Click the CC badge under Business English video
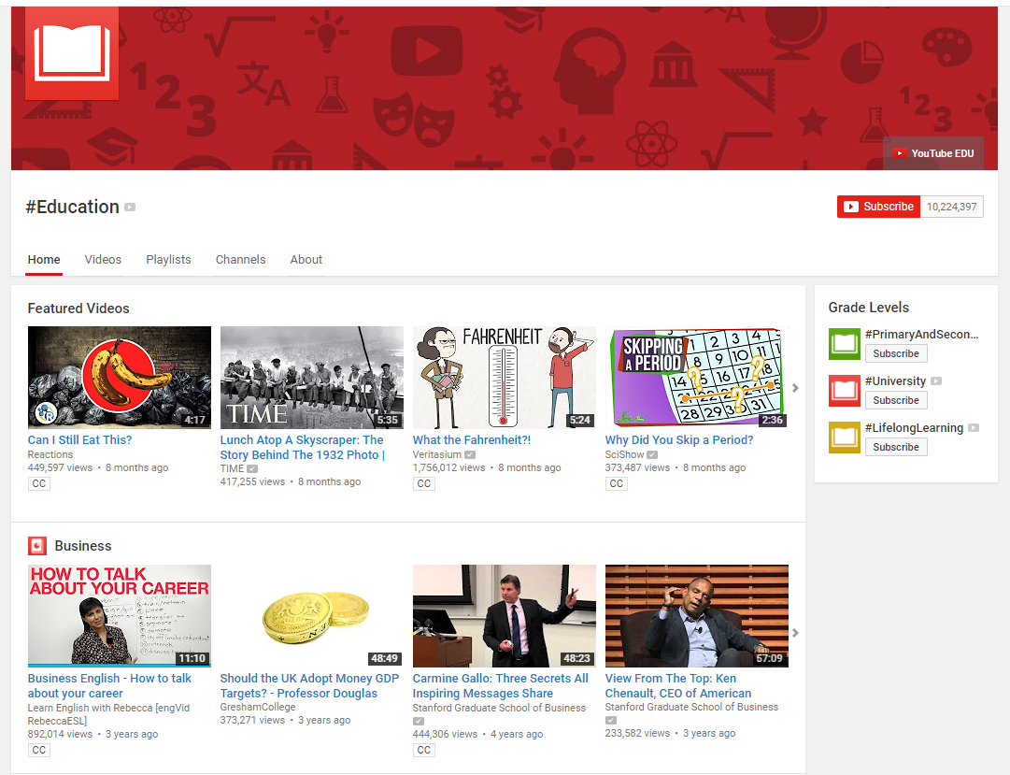 38,750
